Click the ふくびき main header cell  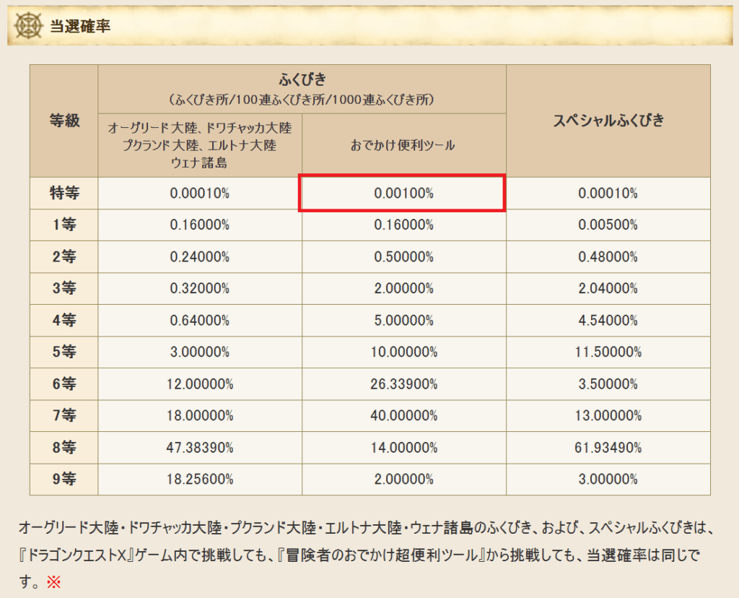click(302, 88)
